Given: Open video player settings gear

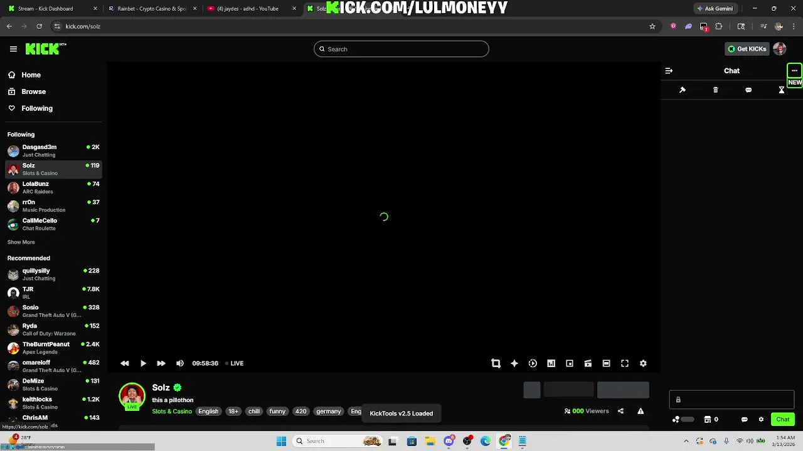Looking at the screenshot, I should point(643,363).
